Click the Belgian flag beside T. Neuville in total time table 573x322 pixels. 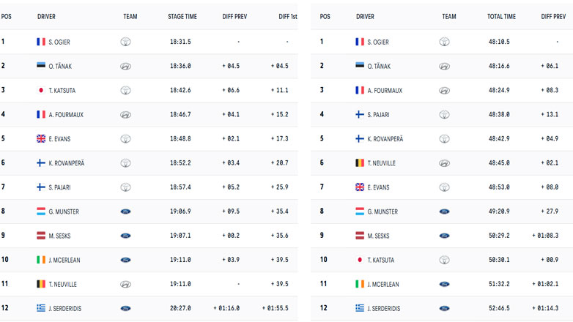[x=360, y=163]
